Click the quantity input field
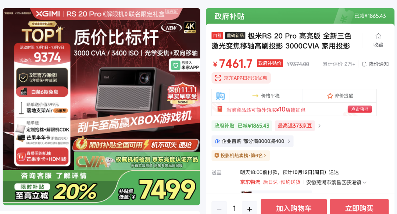This screenshot has height=214, width=397. (235, 208)
